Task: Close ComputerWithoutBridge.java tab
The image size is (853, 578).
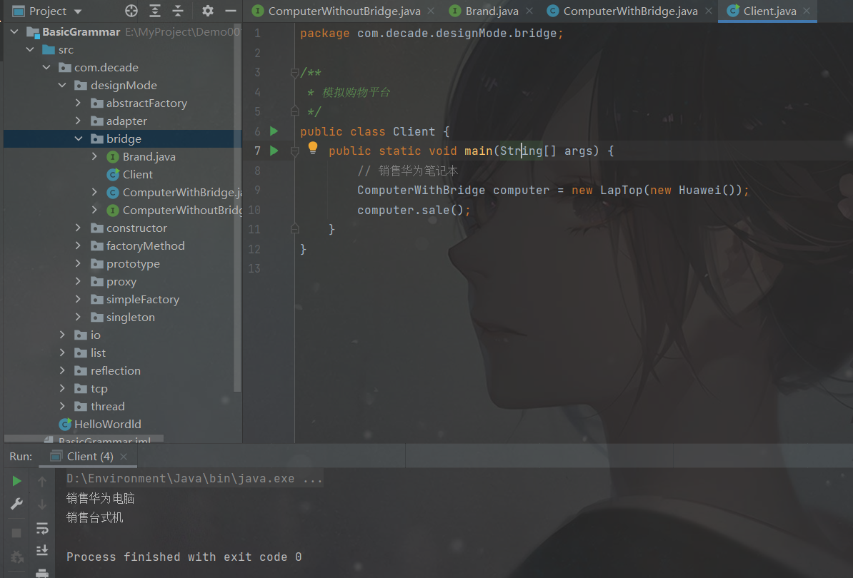Action: point(431,11)
